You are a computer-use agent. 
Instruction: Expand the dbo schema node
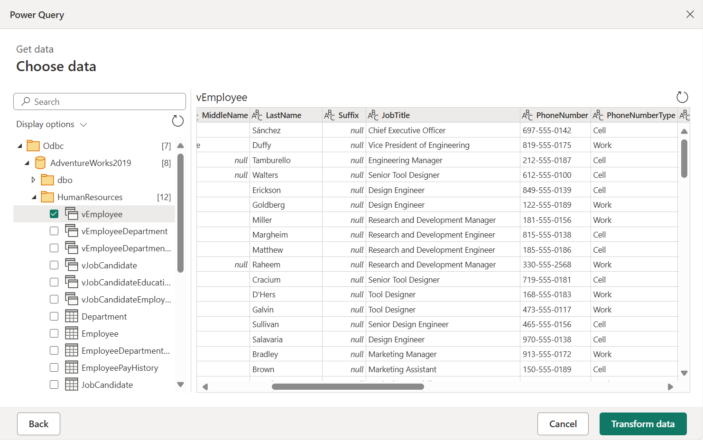click(33, 180)
